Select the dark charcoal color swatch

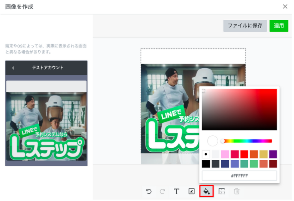(215, 164)
